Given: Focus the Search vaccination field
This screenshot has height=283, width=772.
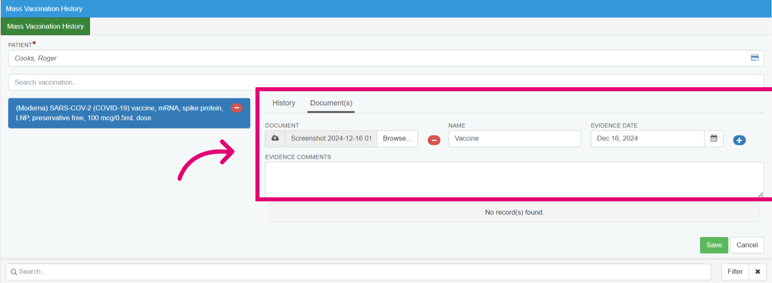Looking at the screenshot, I should (x=386, y=82).
